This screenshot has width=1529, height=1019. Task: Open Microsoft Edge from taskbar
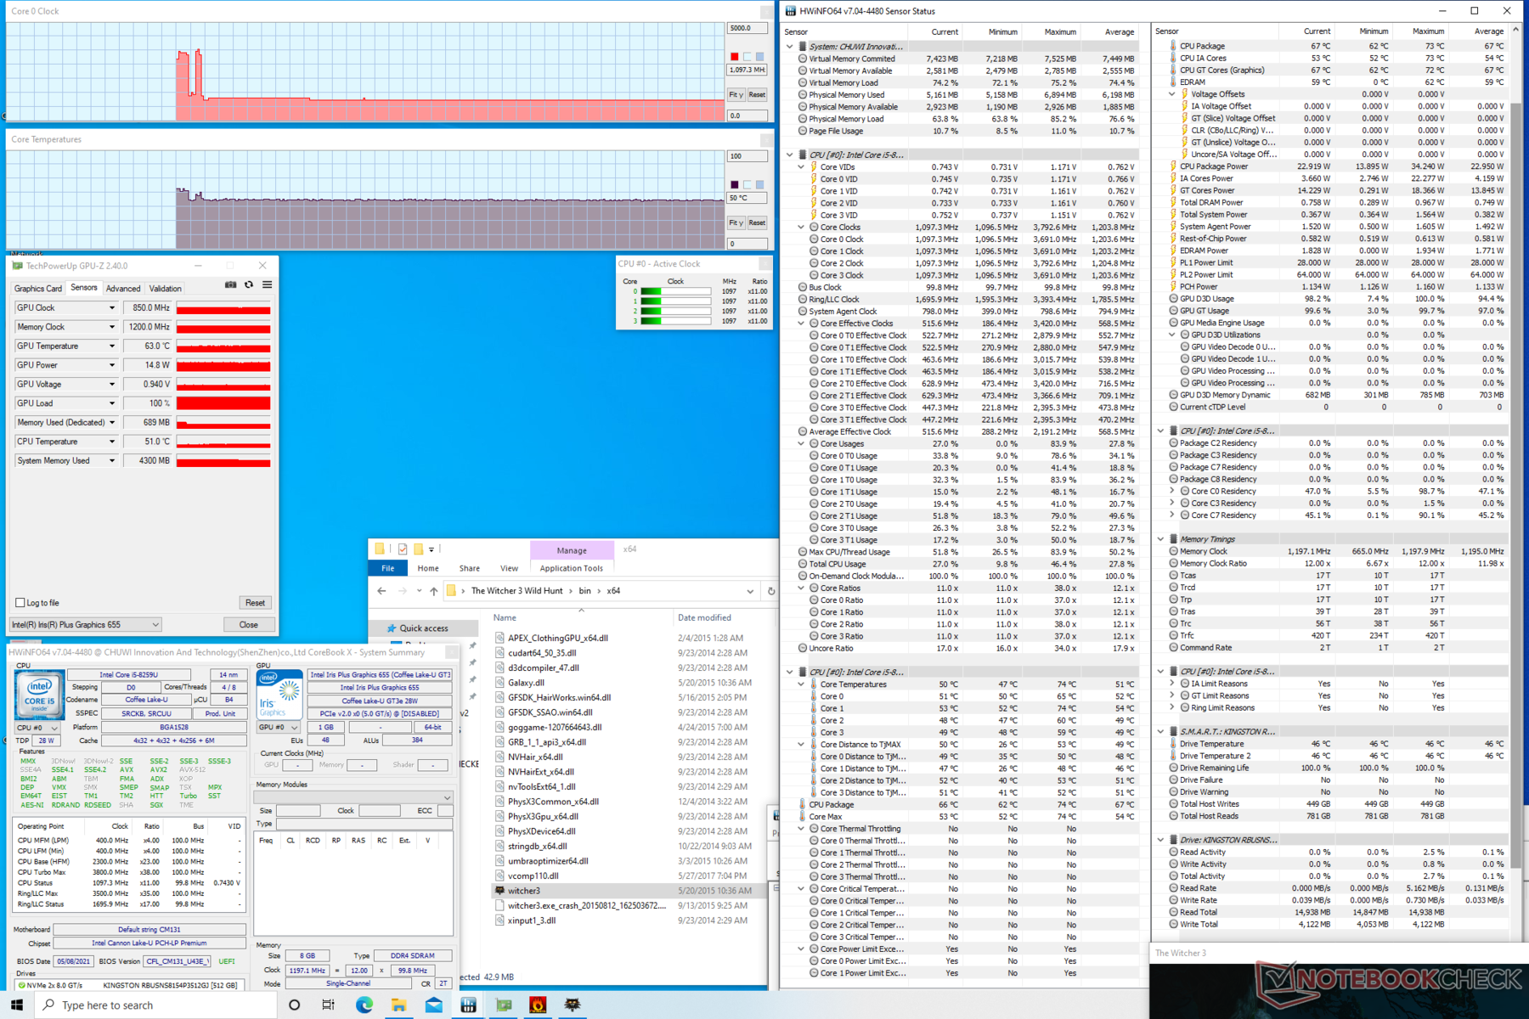coord(364,1005)
